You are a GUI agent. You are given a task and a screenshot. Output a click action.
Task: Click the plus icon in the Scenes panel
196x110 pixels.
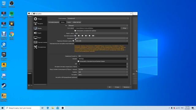(29, 85)
